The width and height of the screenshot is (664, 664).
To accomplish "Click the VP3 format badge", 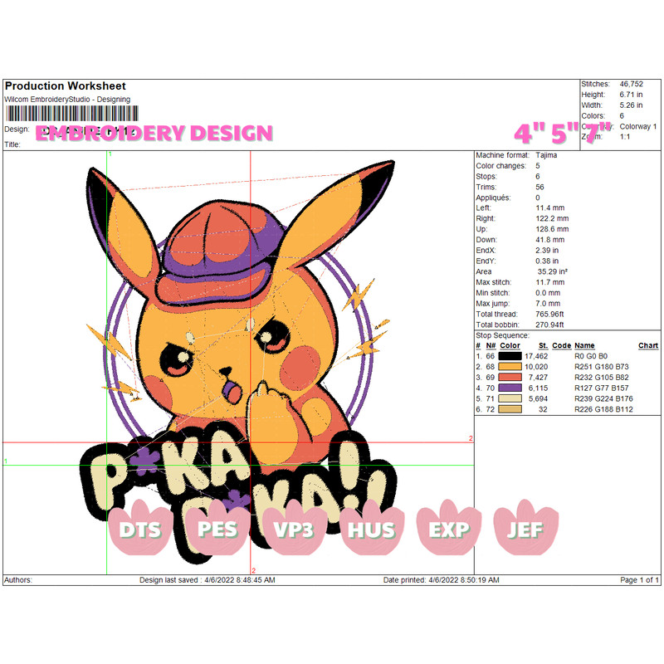I will tap(294, 529).
